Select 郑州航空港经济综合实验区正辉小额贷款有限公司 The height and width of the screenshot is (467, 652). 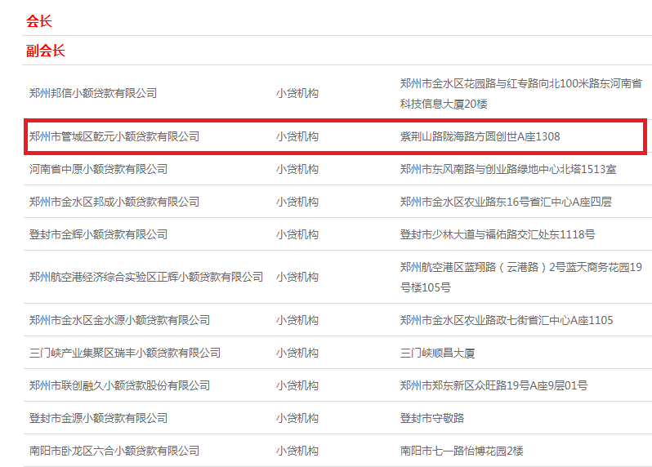pyautogui.click(x=146, y=277)
